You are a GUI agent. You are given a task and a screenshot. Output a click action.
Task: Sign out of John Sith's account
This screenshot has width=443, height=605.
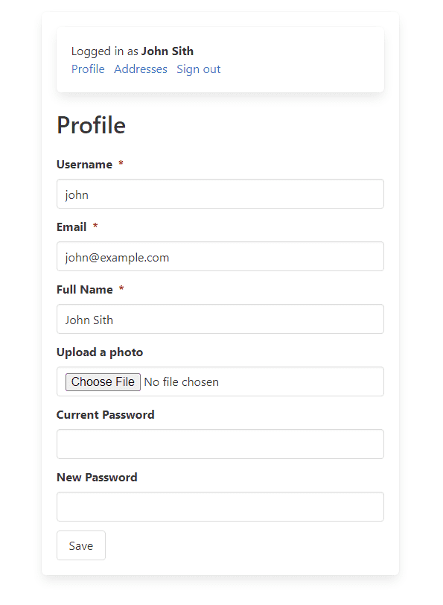click(x=198, y=69)
